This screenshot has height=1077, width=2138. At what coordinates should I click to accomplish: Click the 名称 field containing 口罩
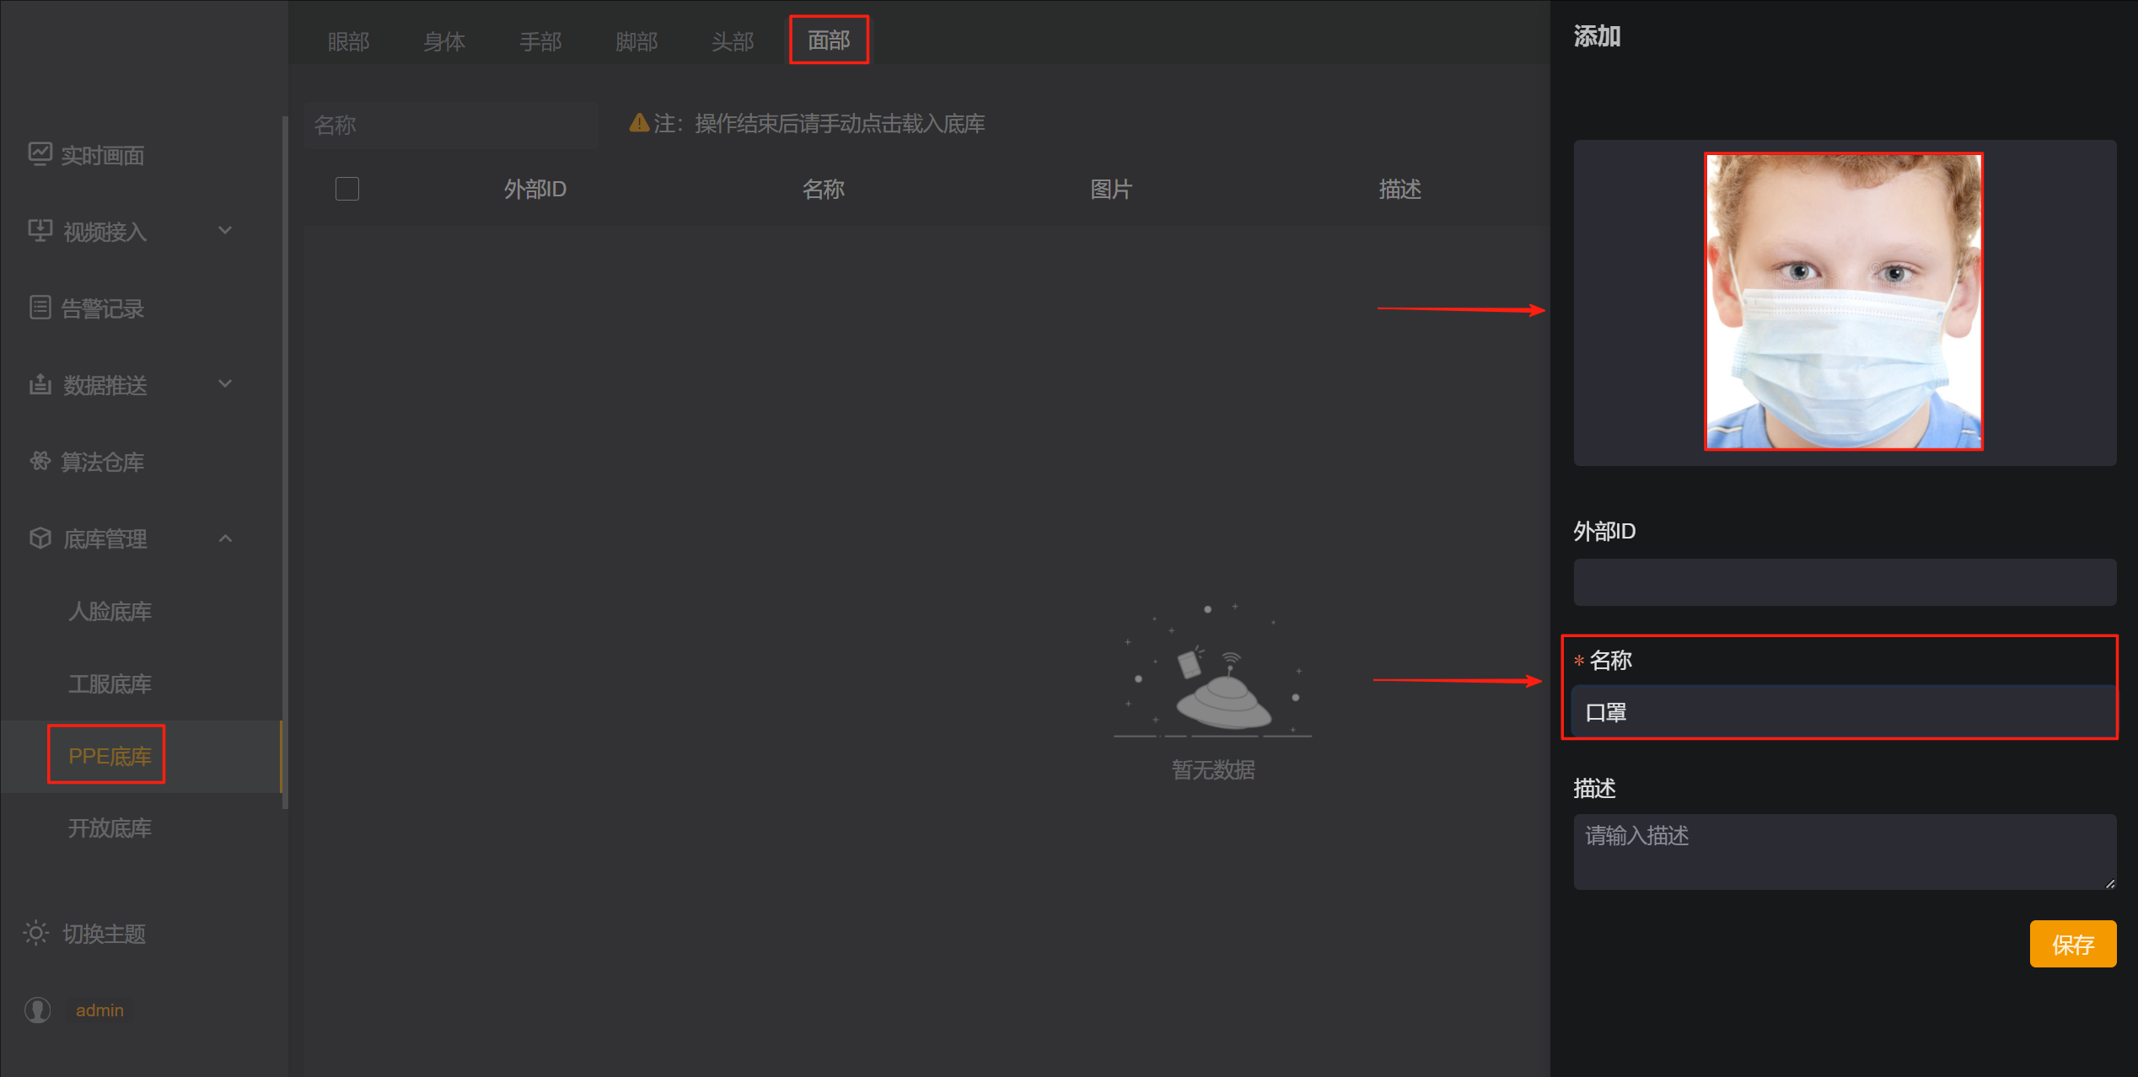coord(1845,712)
